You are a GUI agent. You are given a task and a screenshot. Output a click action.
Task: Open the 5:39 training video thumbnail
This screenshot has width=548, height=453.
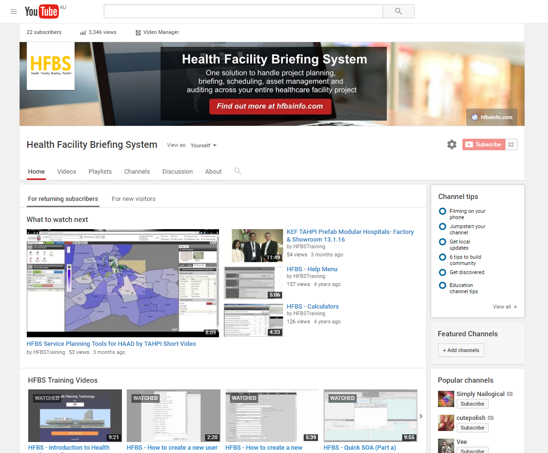pyautogui.click(x=272, y=416)
